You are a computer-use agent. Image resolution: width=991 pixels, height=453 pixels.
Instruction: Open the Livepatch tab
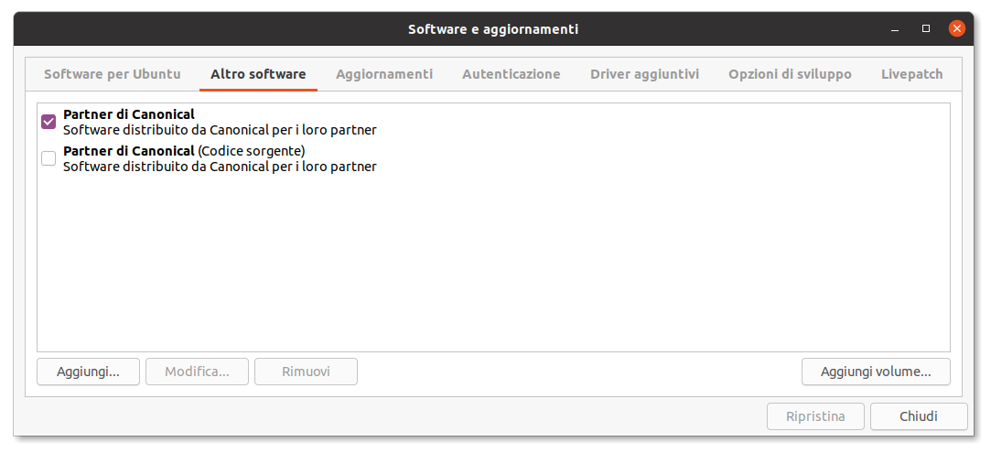911,74
